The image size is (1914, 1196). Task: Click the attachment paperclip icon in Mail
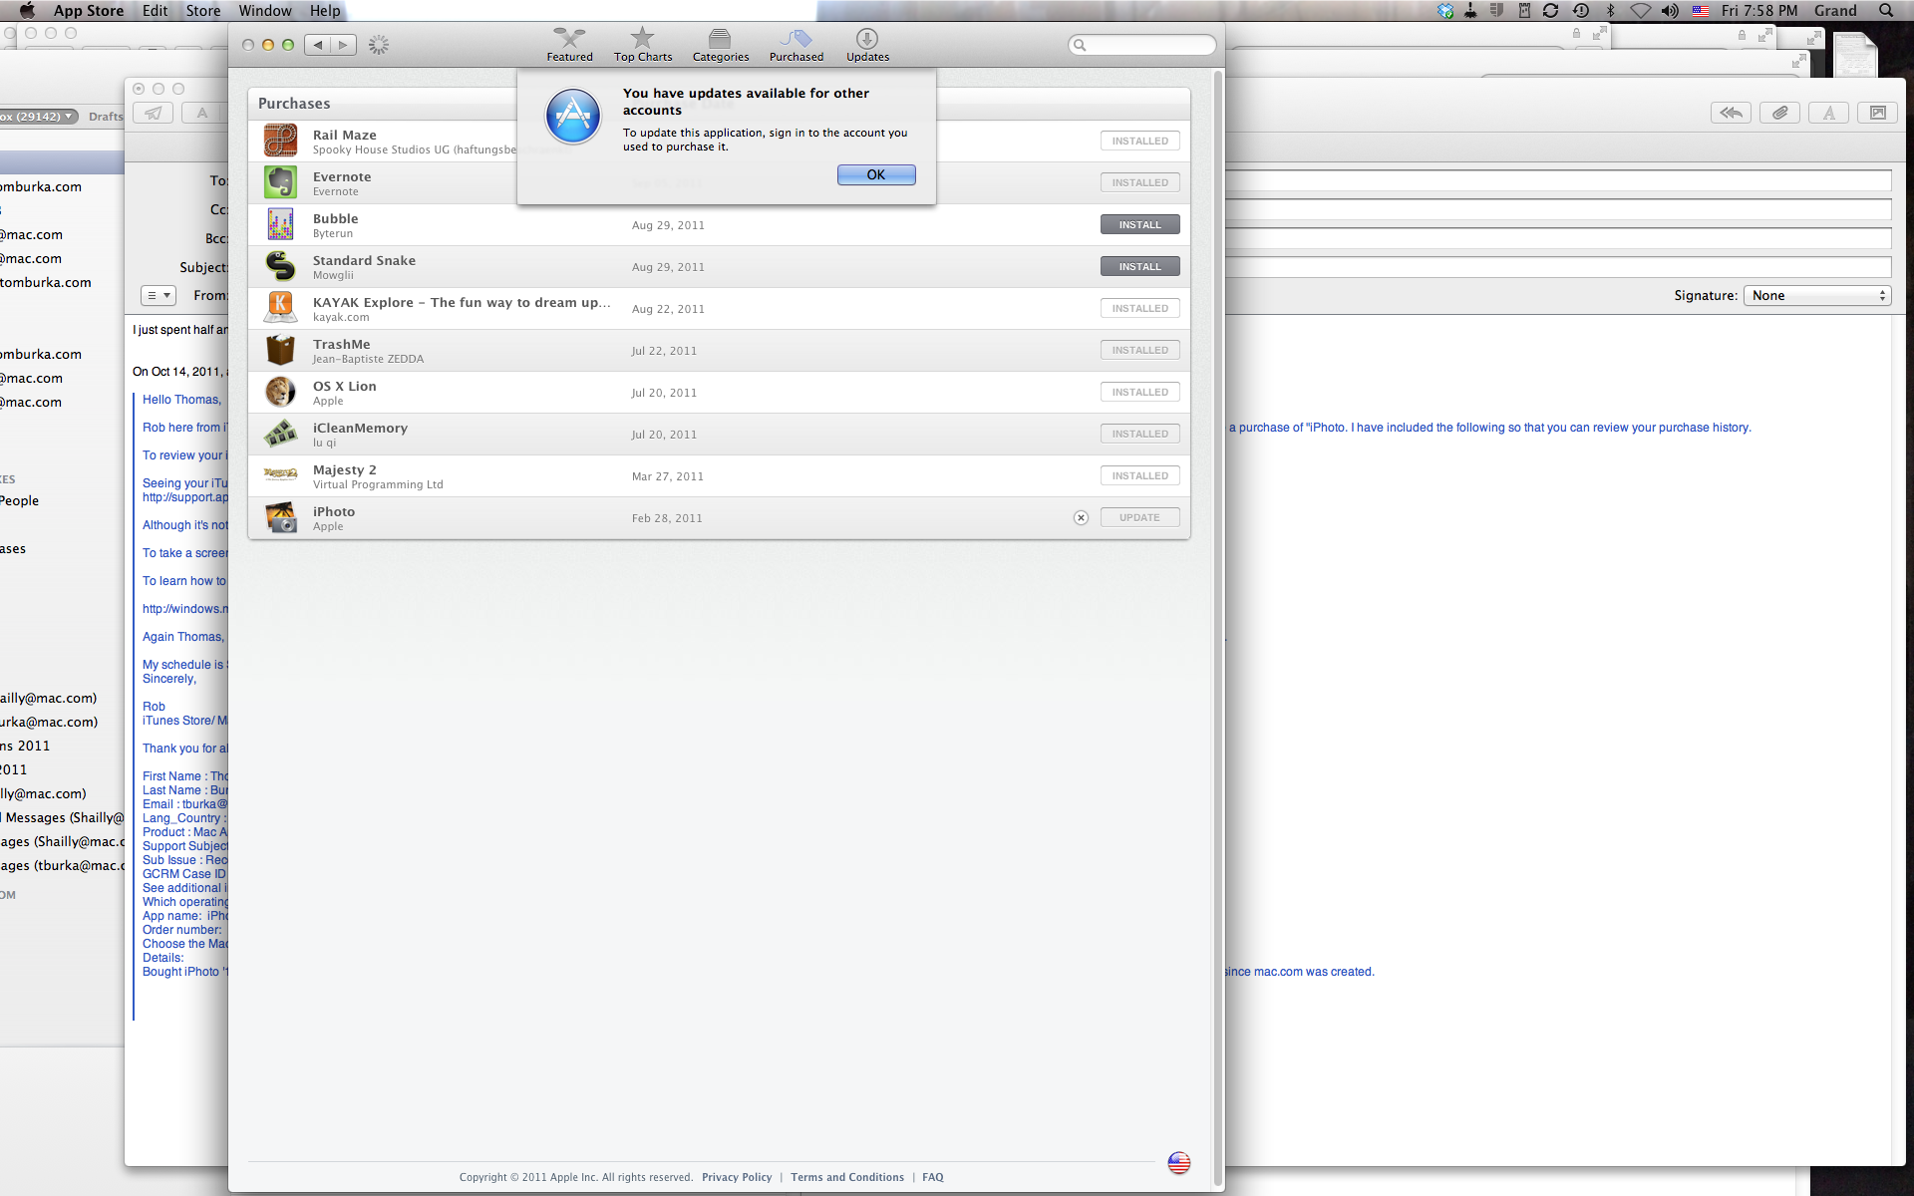1779,113
